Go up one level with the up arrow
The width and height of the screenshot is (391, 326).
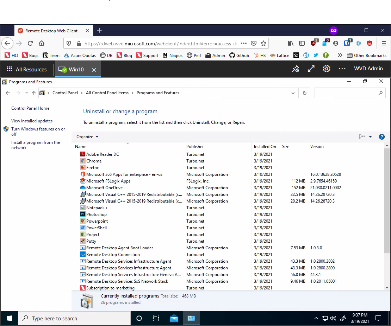[34, 93]
